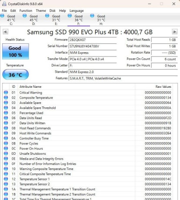Click the status orb for Controller Busy Time

[6, 138]
